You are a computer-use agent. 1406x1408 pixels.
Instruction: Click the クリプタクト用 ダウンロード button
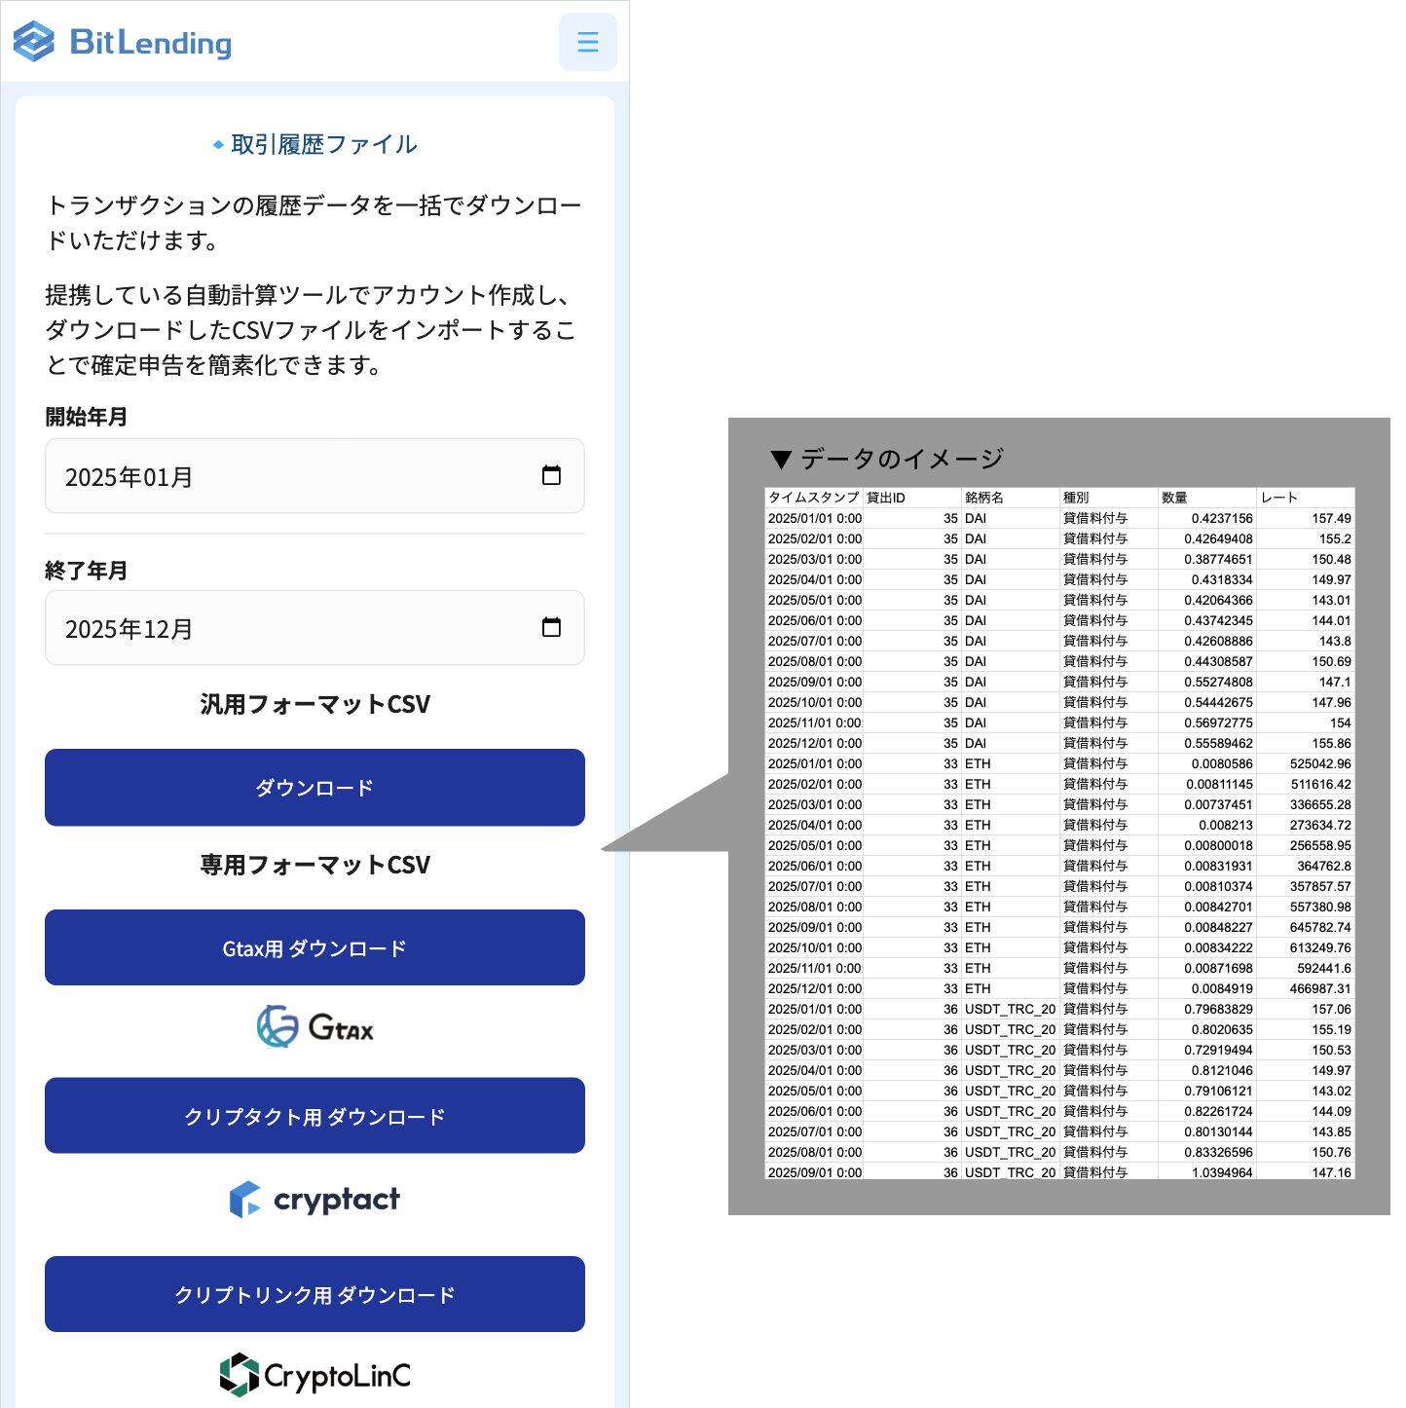[314, 1116]
